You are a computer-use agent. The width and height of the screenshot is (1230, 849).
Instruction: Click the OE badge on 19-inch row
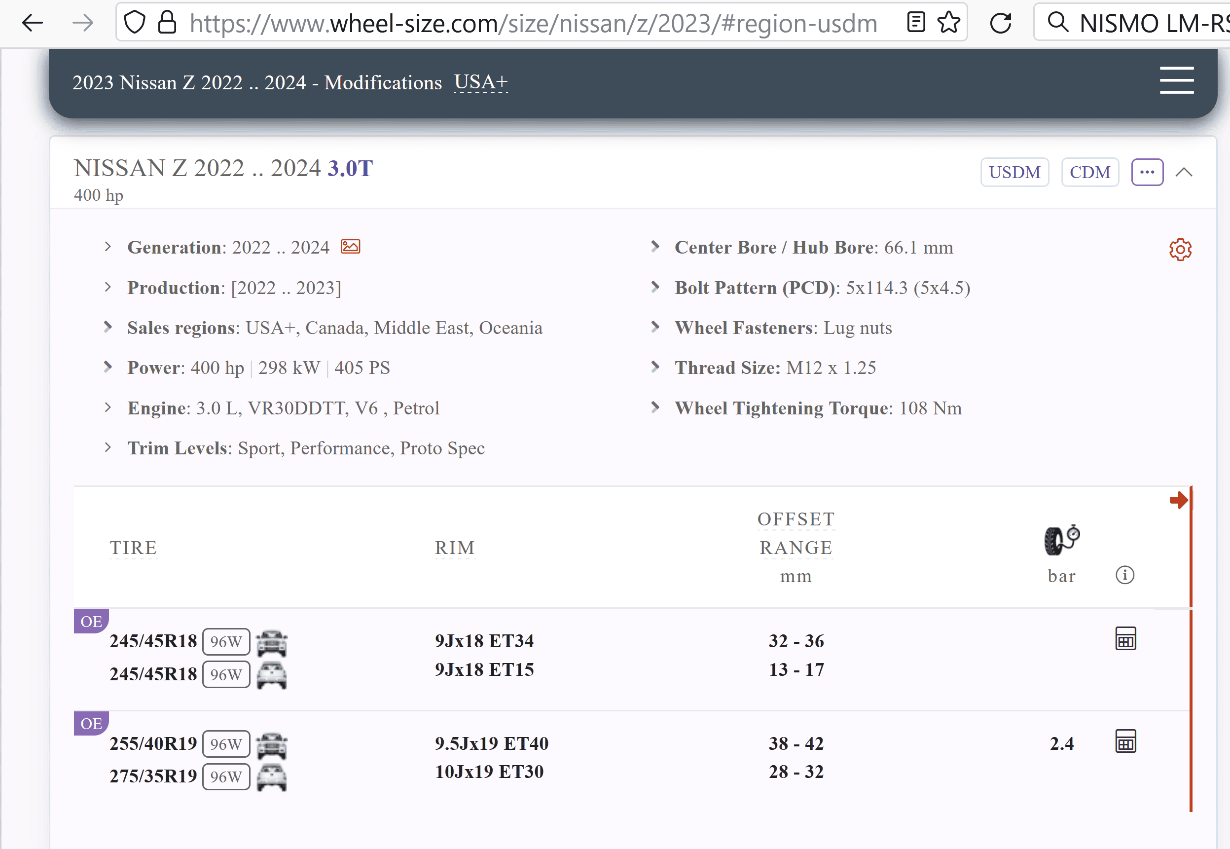pyautogui.click(x=91, y=723)
